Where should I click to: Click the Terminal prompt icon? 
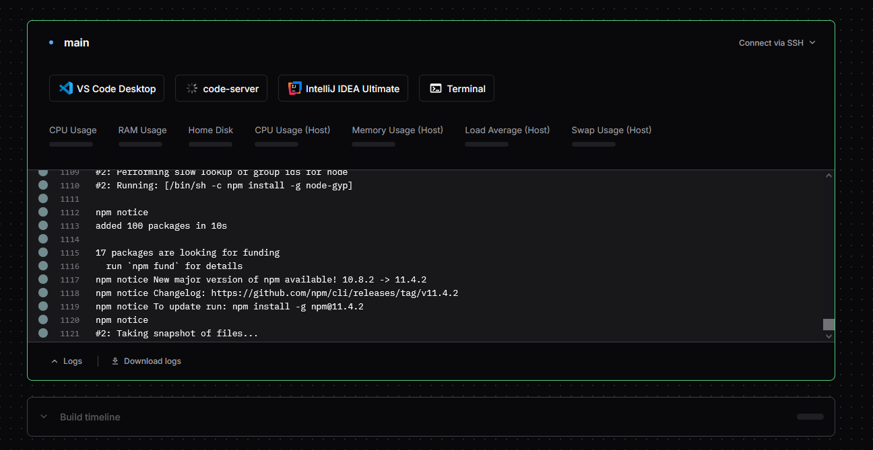click(x=436, y=88)
